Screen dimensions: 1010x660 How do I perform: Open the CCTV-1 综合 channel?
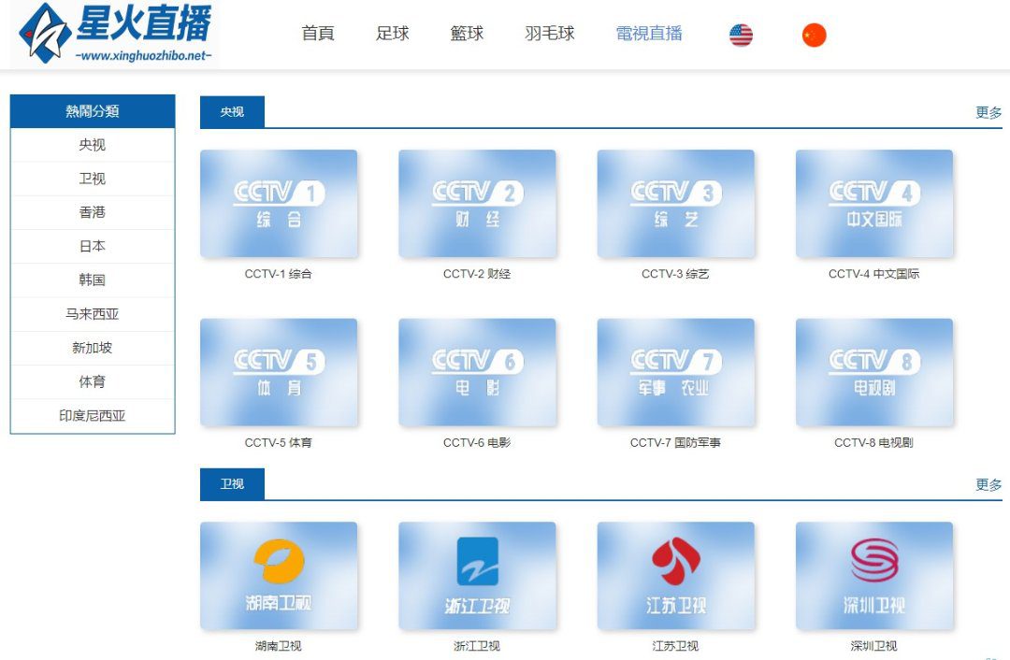pyautogui.click(x=278, y=203)
